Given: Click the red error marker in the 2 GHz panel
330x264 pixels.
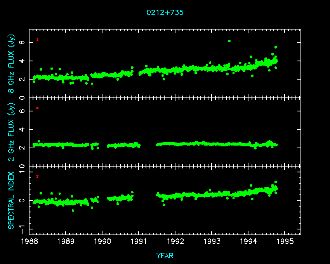Looking at the screenshot, I should [x=37, y=108].
